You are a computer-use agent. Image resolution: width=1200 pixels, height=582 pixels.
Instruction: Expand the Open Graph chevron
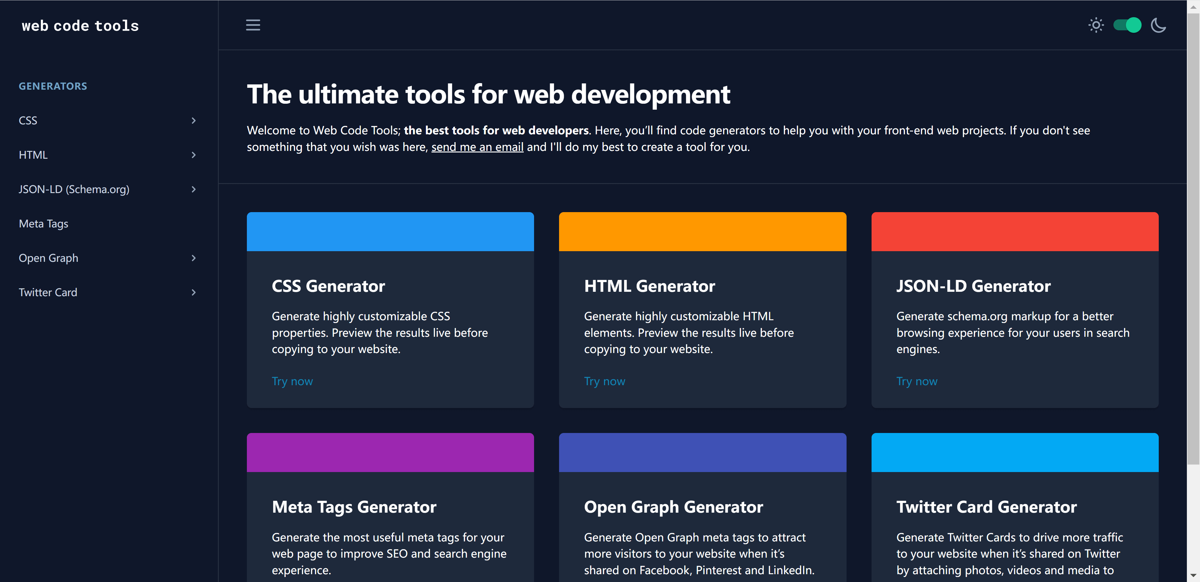pyautogui.click(x=194, y=258)
